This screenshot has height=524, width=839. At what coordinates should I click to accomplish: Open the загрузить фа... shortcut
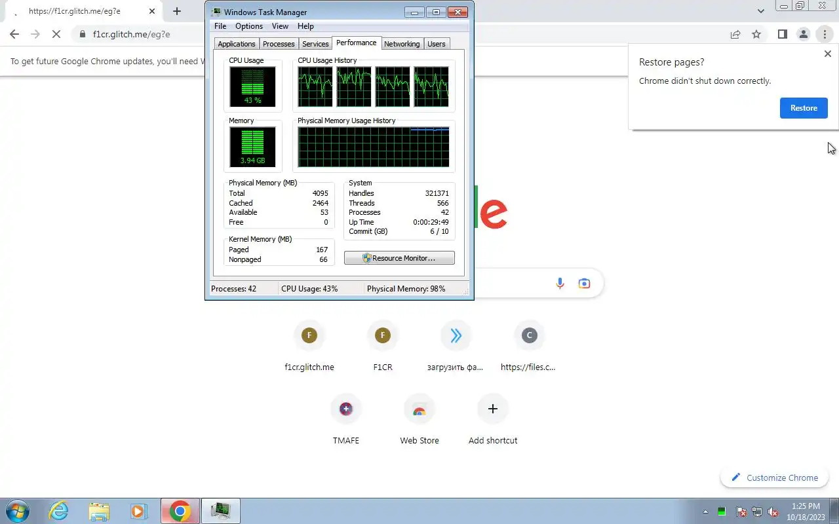click(x=456, y=347)
